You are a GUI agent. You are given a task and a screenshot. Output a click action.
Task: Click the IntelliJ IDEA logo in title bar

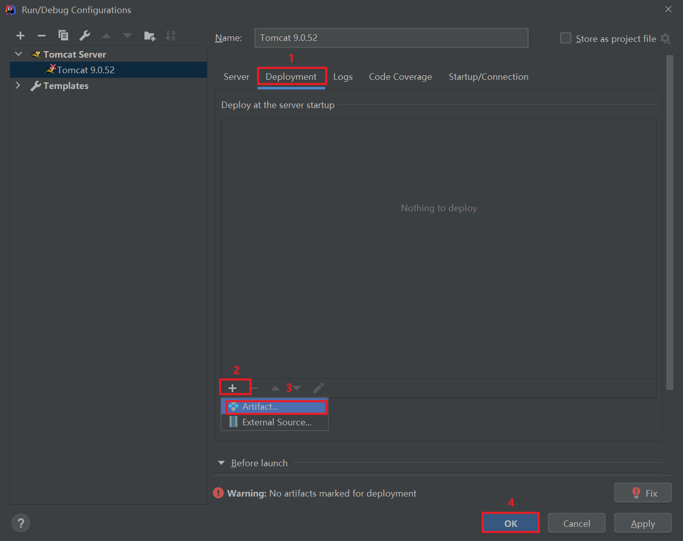[x=11, y=10]
